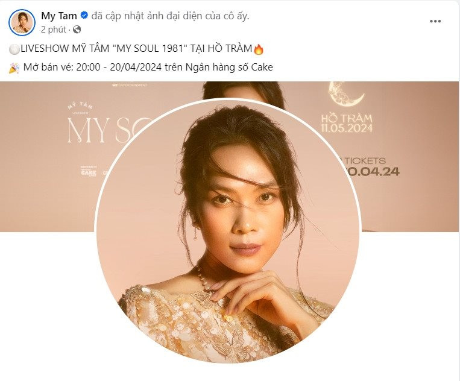The height and width of the screenshot is (381, 460).
Task: Click the Mở bán vé 20:00 caption line
Action: coord(148,68)
